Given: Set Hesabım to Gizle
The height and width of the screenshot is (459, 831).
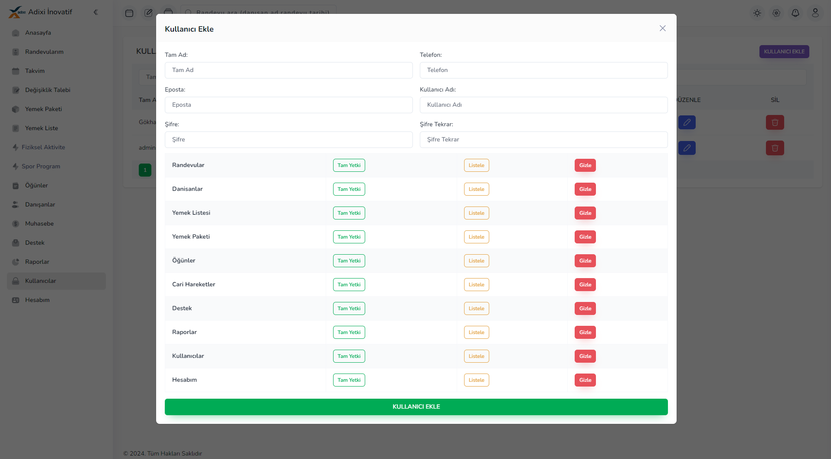Looking at the screenshot, I should pyautogui.click(x=585, y=380).
